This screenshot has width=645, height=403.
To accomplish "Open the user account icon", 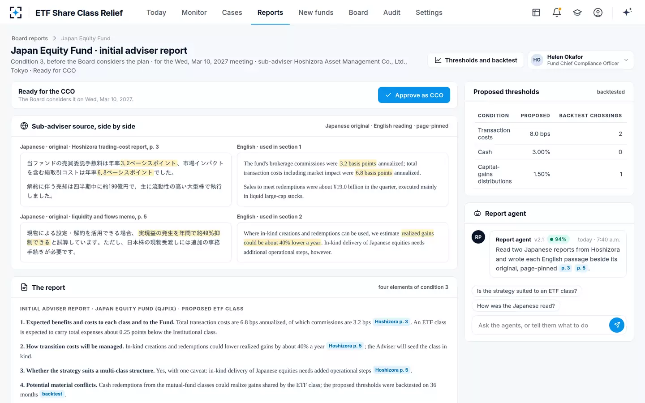I will coord(598,13).
